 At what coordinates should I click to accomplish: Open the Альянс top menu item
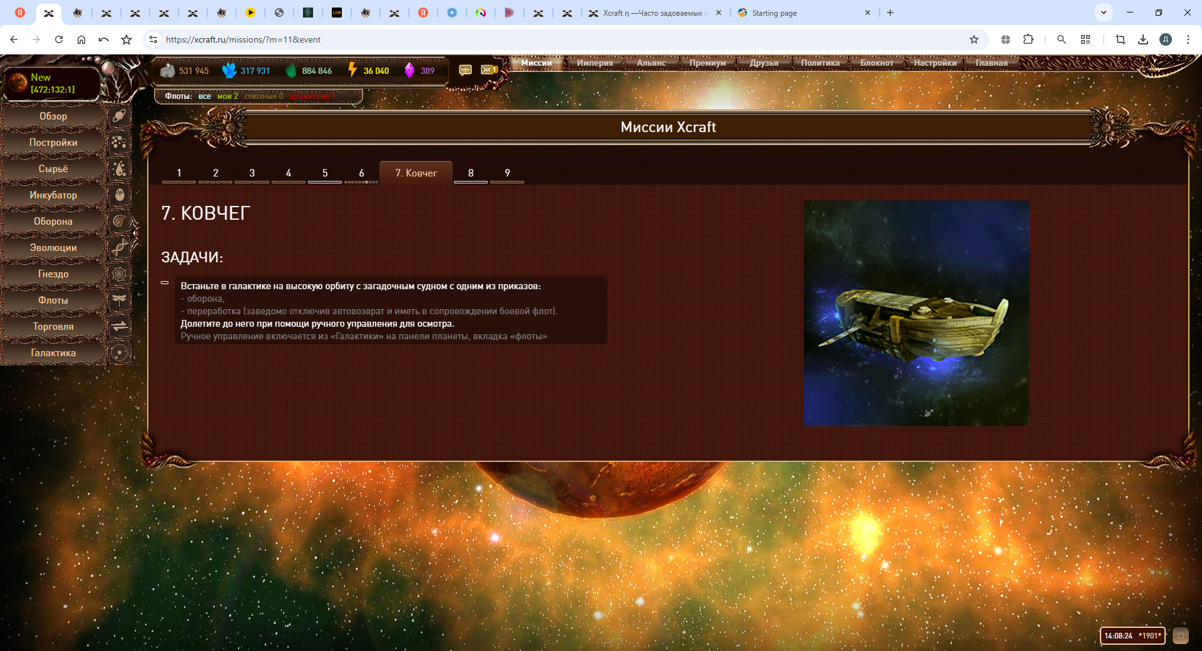(x=651, y=63)
